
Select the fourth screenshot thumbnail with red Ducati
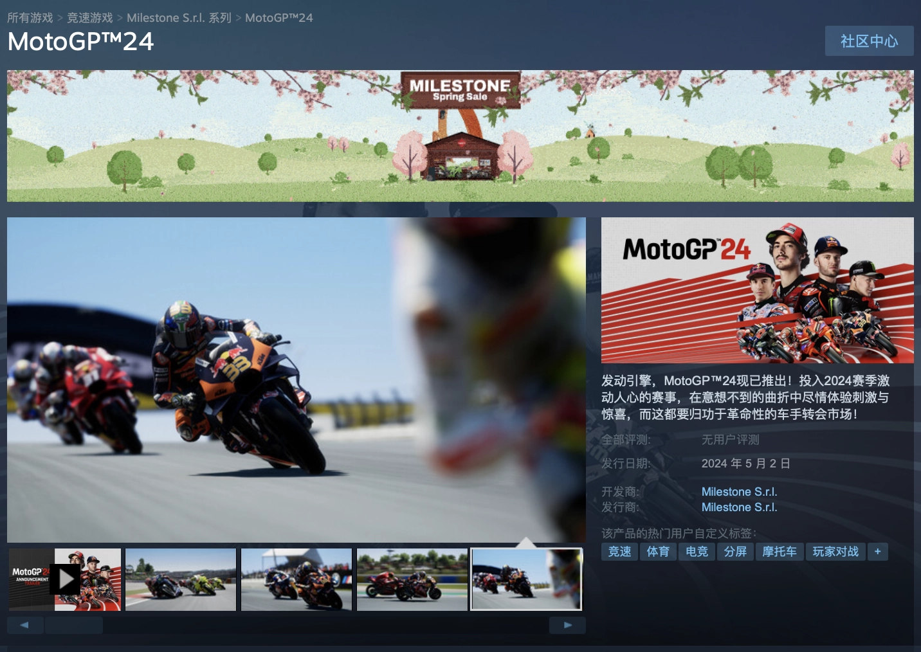(x=412, y=579)
